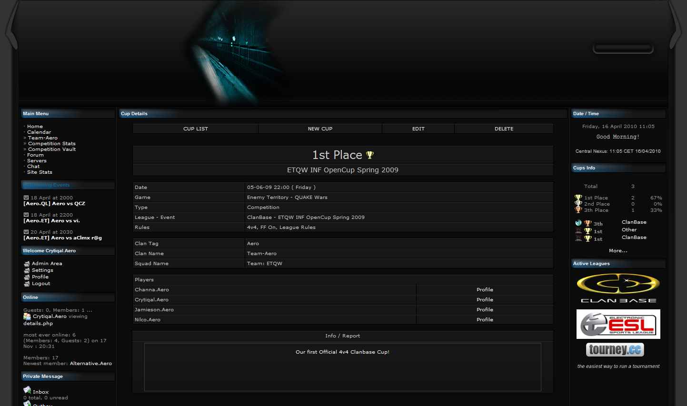This screenshot has height=406, width=687.
Task: Open the Profile link in the Channa.Aero row
Action: point(485,290)
